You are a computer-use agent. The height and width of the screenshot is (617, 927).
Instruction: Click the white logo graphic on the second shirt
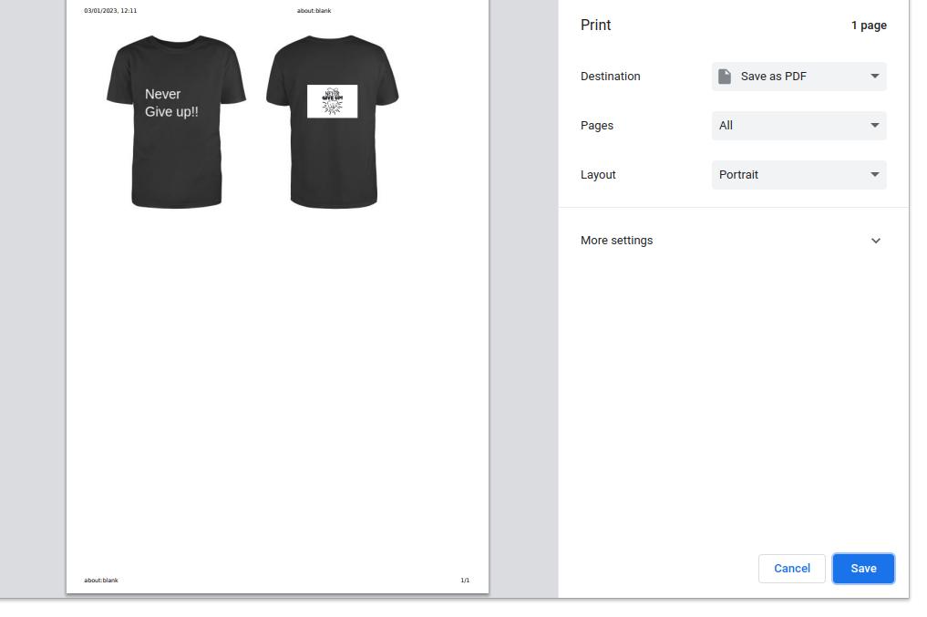333,101
